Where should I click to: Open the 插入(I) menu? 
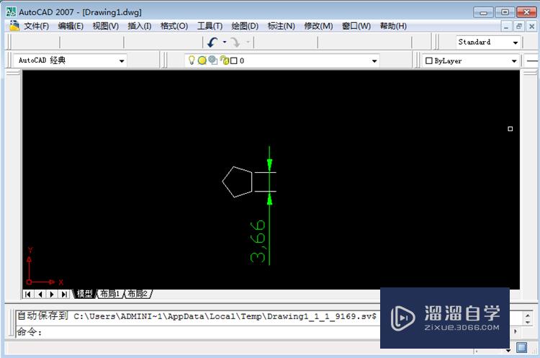(x=140, y=26)
